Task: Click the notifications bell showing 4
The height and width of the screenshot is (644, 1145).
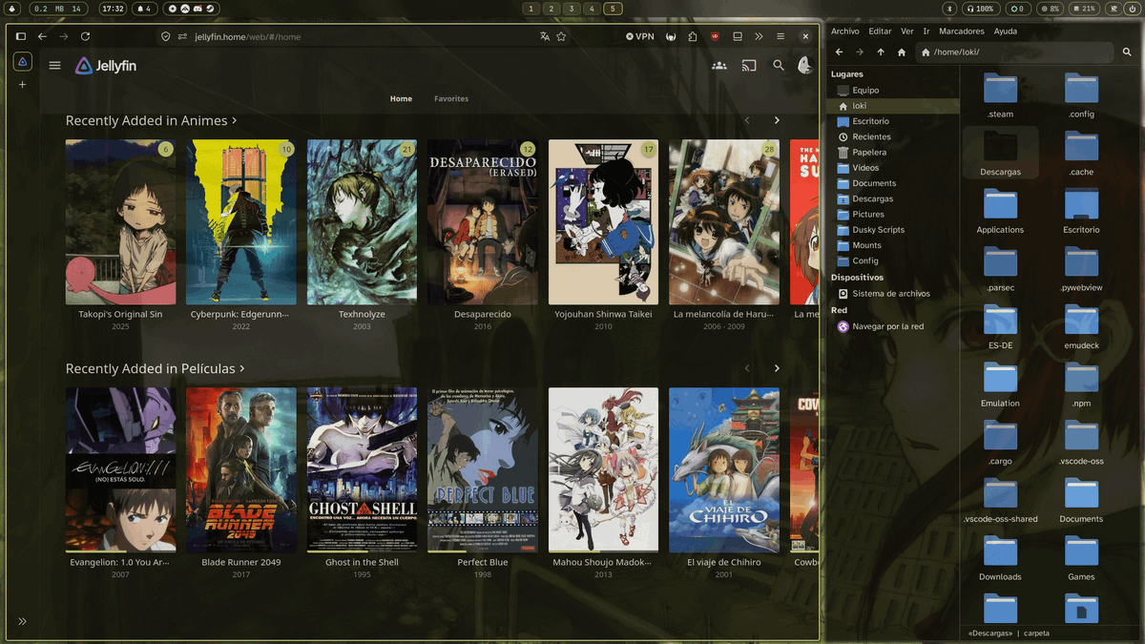Action: [142, 9]
